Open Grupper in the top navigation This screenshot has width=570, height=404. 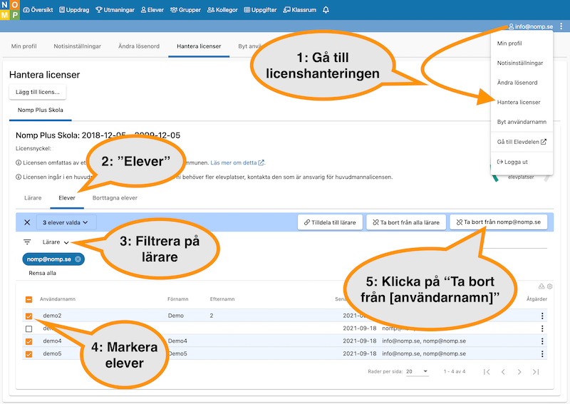click(185, 10)
